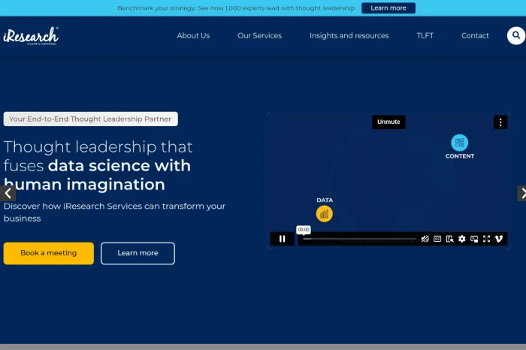Click 'Discover how iResearch Services' text

coord(114,212)
